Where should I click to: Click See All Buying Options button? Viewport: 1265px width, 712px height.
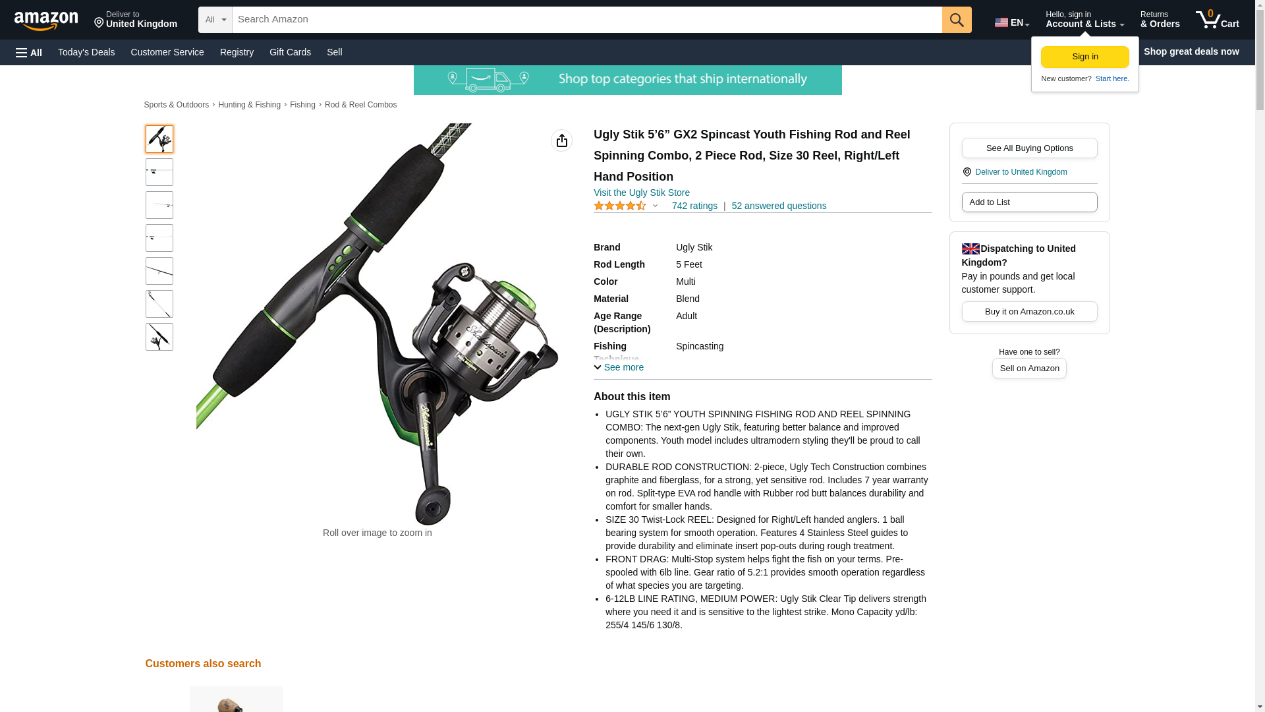click(x=1029, y=148)
